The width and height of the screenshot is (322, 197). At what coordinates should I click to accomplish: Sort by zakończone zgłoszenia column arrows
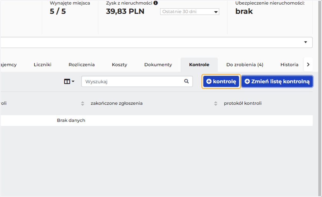(83, 103)
